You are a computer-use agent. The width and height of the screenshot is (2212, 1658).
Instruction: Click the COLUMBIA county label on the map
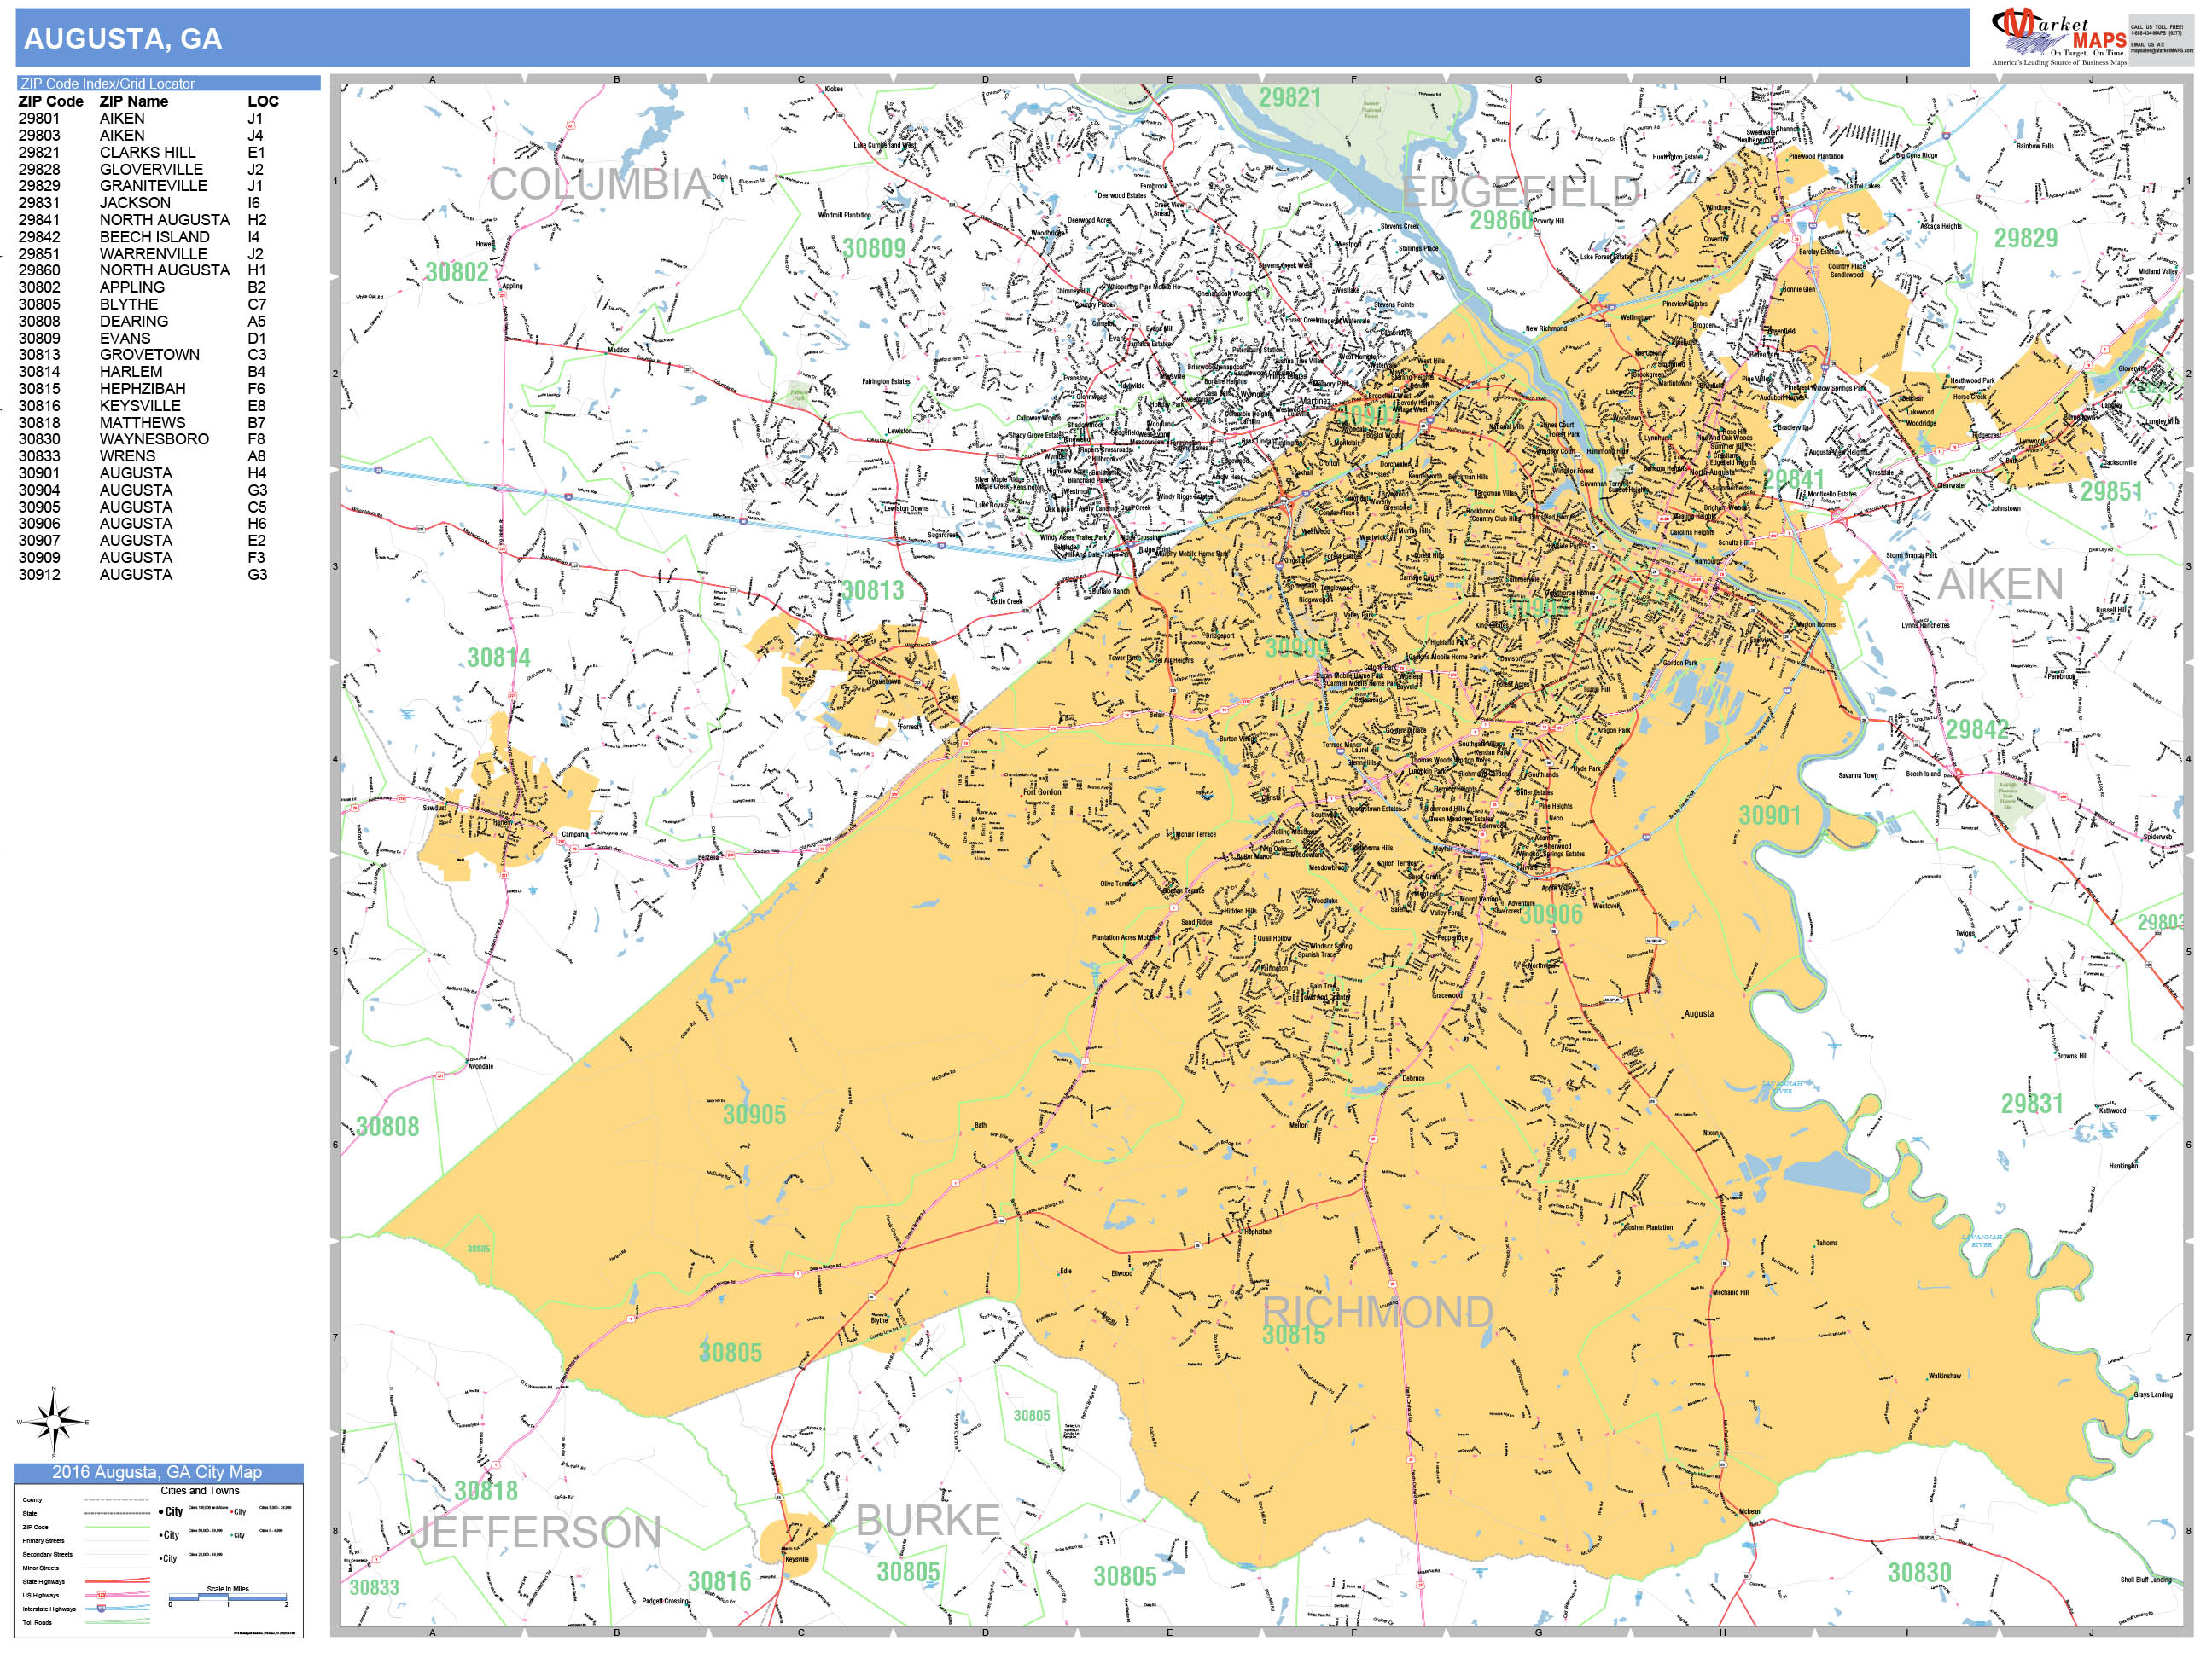(599, 185)
